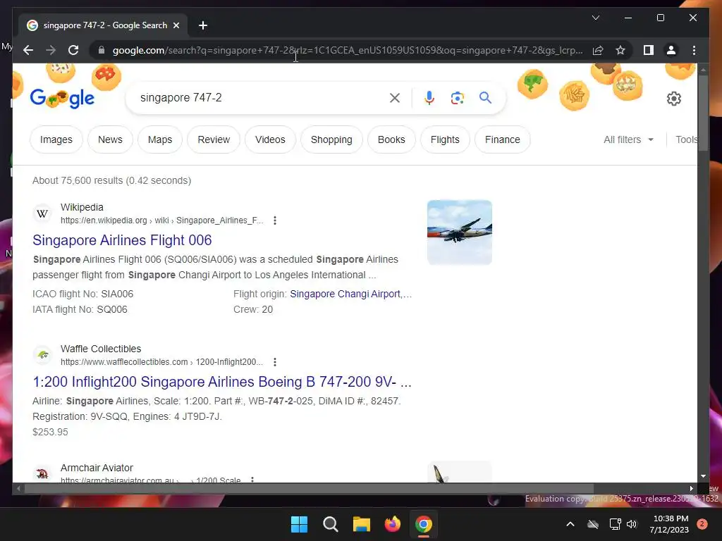Go back with browser back arrow
Viewport: 722px width, 541px height.
coord(28,50)
